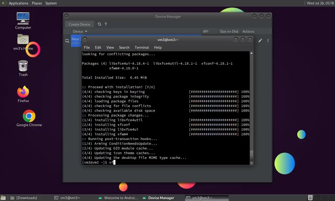Select the New Device row in Device Manager

tap(76, 41)
